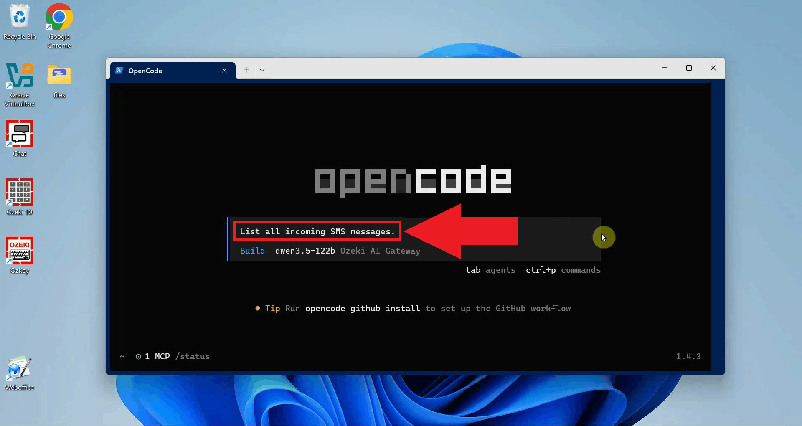
Task: Click the Build agent label
Action: pos(252,251)
